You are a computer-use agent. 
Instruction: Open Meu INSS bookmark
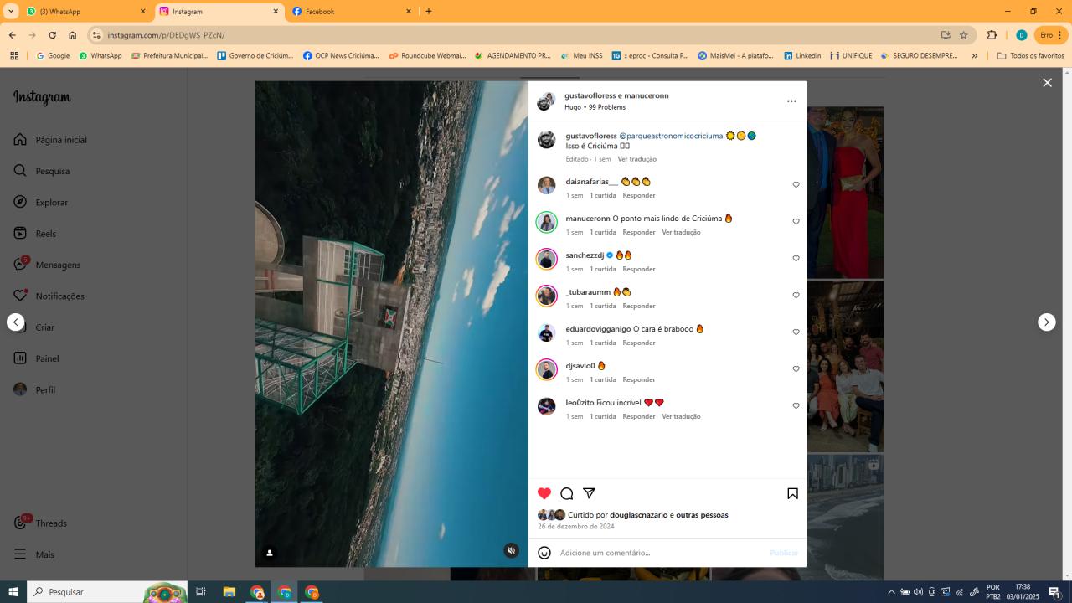[580, 56]
